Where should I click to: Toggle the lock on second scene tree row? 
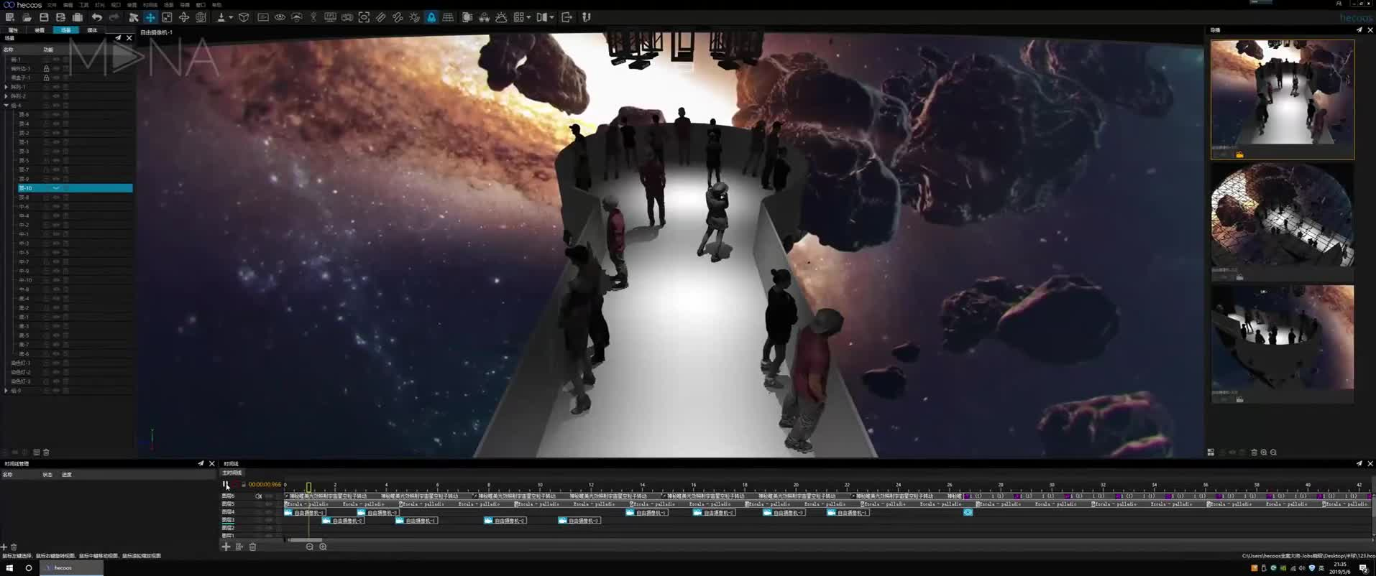tap(47, 68)
